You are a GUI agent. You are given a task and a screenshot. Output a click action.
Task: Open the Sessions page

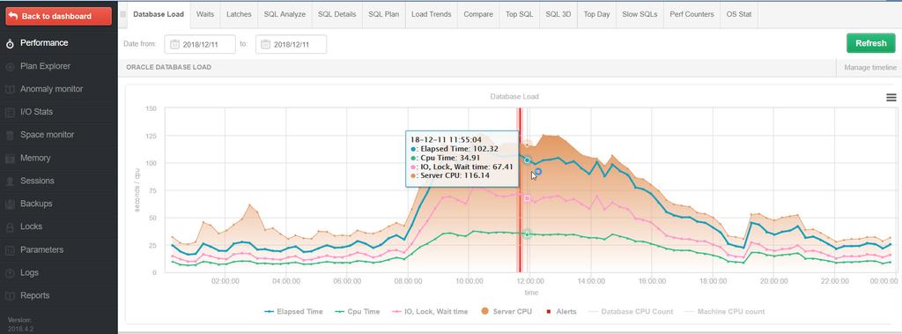37,181
